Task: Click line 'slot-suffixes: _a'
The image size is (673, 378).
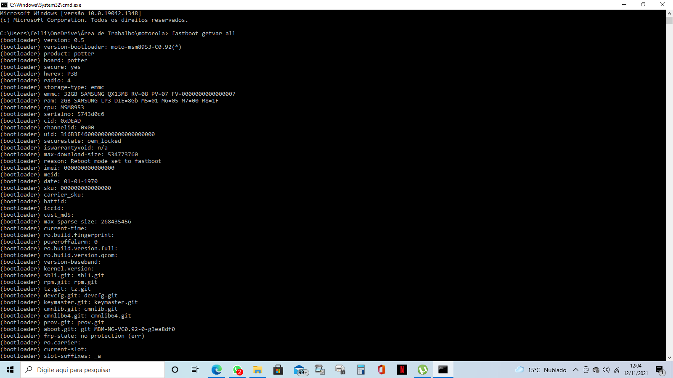Action: [50, 356]
